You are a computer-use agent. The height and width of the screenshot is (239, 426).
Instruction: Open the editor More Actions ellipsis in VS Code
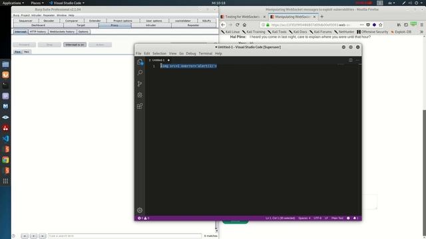point(357,60)
